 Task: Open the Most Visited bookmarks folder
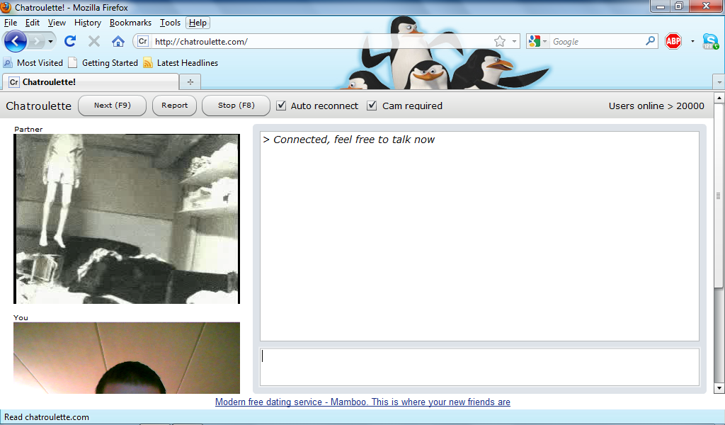tap(33, 63)
